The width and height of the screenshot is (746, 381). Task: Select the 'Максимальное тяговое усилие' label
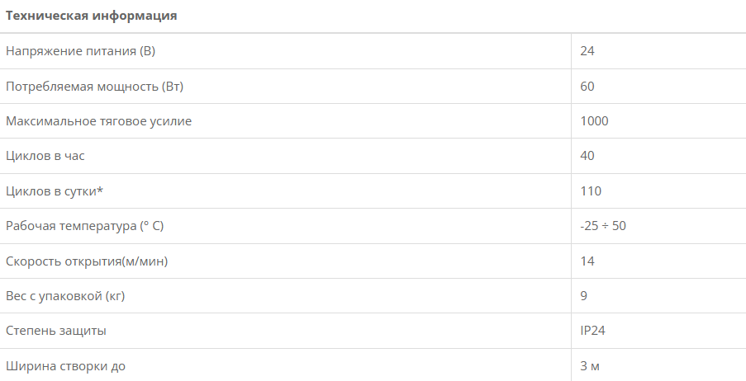pos(99,121)
